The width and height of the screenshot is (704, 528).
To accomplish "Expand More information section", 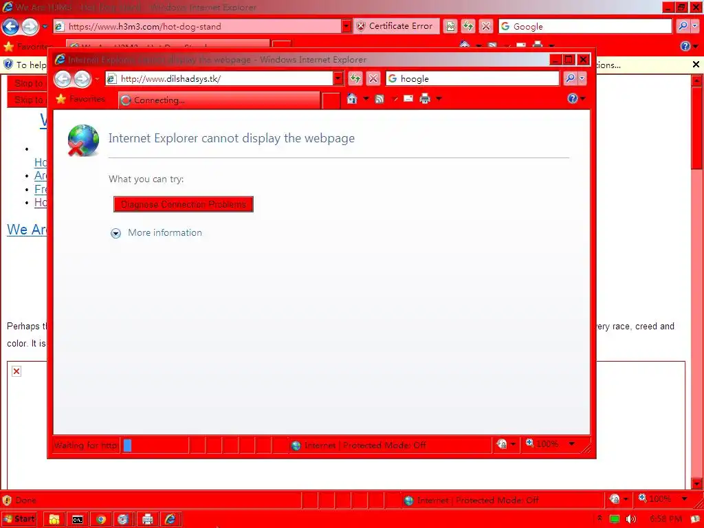I will (x=115, y=233).
